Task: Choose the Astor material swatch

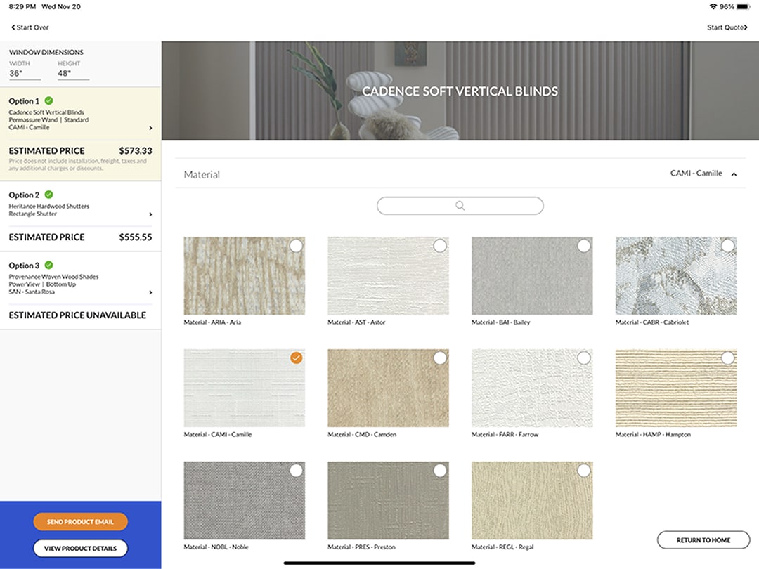Action: 388,276
